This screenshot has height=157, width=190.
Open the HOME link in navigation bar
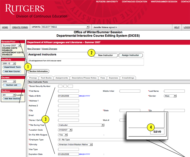[5, 27]
